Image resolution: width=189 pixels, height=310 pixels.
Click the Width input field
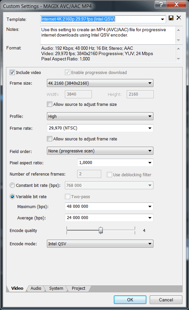click(78, 94)
